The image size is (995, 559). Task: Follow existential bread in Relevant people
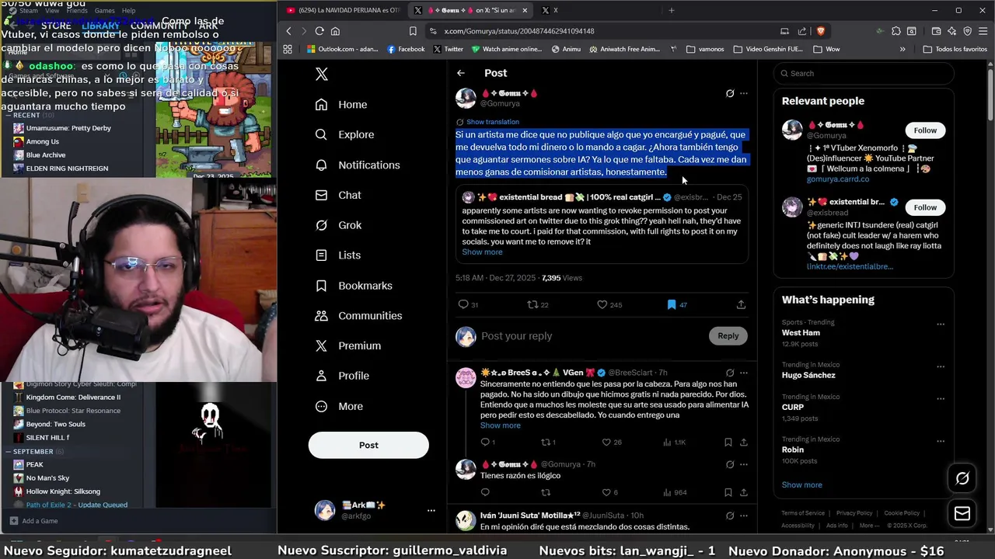[925, 207]
